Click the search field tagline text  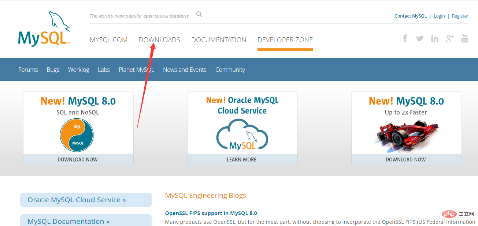139,16
